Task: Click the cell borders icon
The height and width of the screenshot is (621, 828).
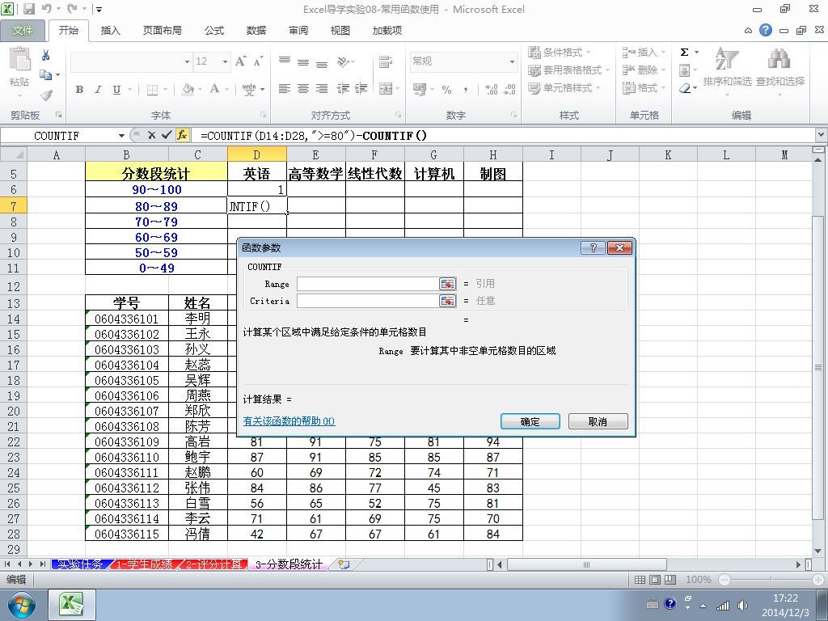Action: coord(152,89)
